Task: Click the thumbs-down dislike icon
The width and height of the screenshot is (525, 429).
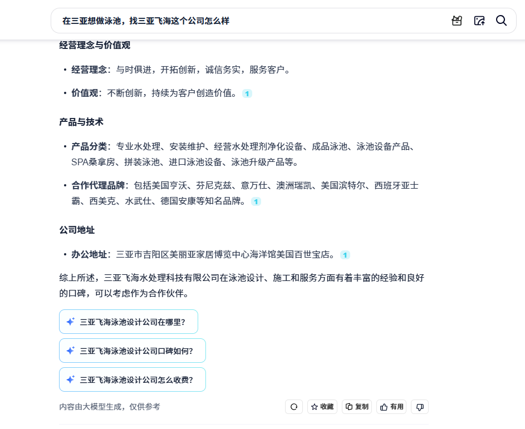Action: pos(420,407)
